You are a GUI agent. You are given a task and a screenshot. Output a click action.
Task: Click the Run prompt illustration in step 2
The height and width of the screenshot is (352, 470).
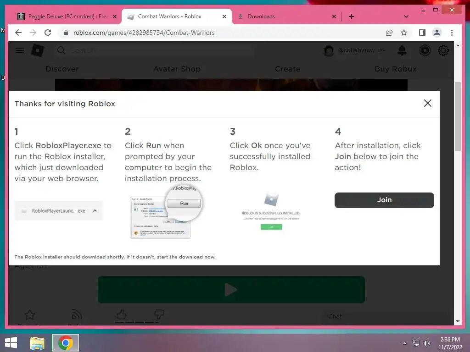click(x=166, y=212)
